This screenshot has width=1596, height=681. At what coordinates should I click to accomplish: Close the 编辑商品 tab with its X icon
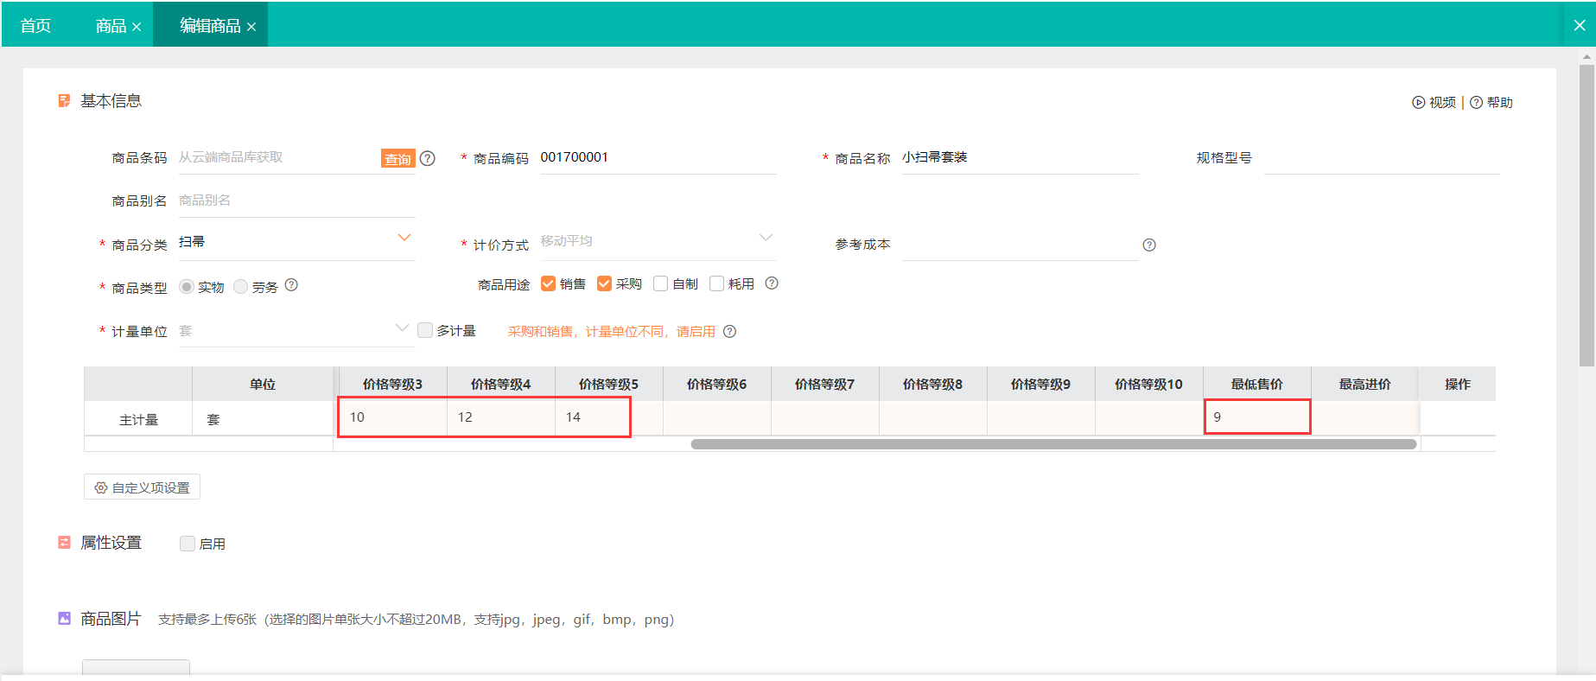[x=251, y=27]
